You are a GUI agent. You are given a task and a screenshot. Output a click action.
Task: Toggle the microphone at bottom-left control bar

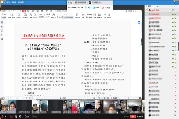pyautogui.click(x=2, y=117)
